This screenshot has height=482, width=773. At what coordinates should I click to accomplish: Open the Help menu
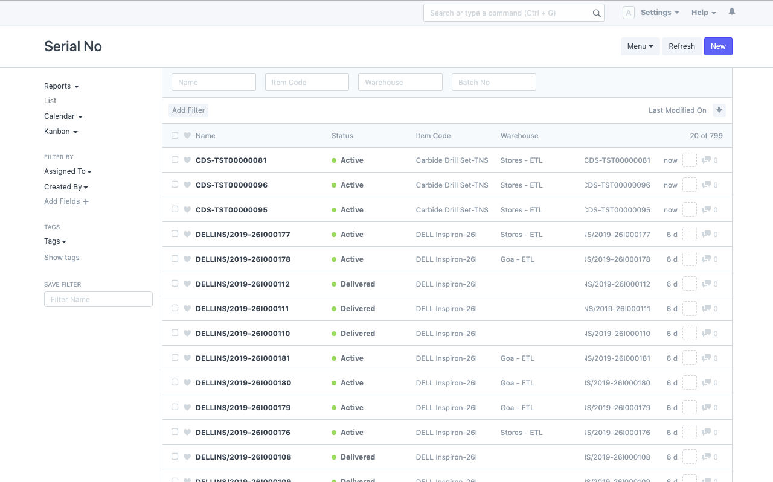coord(704,13)
